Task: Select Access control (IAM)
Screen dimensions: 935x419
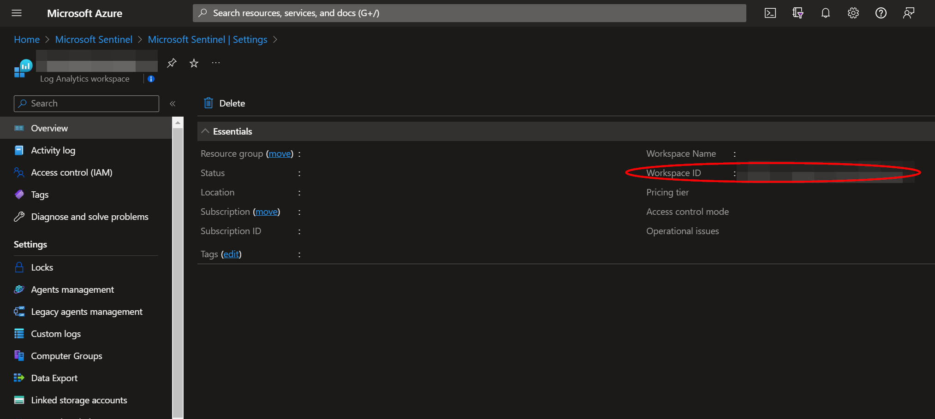Action: pos(86,172)
